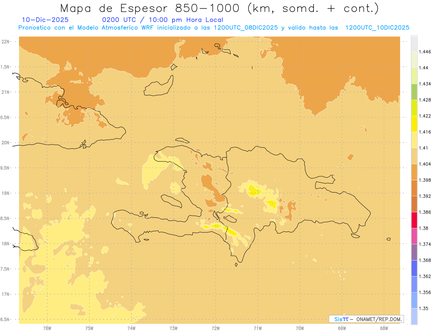Click the time text '0200 UTC / 10:00 pm Hora Local'
Screen dimensions: 431x333
(163, 20)
